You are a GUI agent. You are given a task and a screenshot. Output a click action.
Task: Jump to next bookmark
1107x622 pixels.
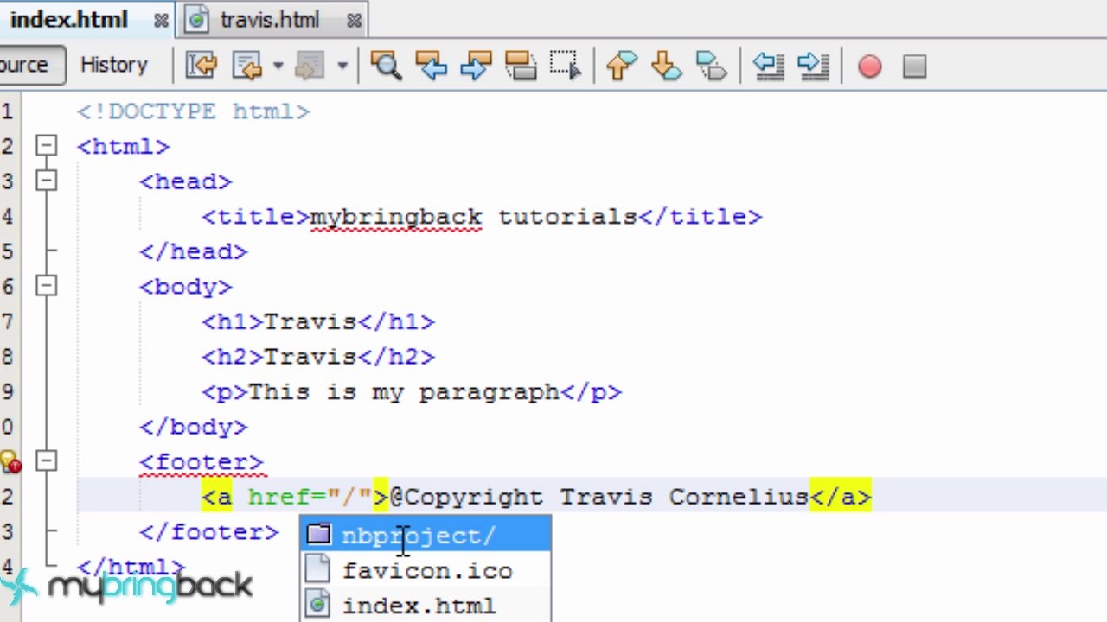point(666,66)
